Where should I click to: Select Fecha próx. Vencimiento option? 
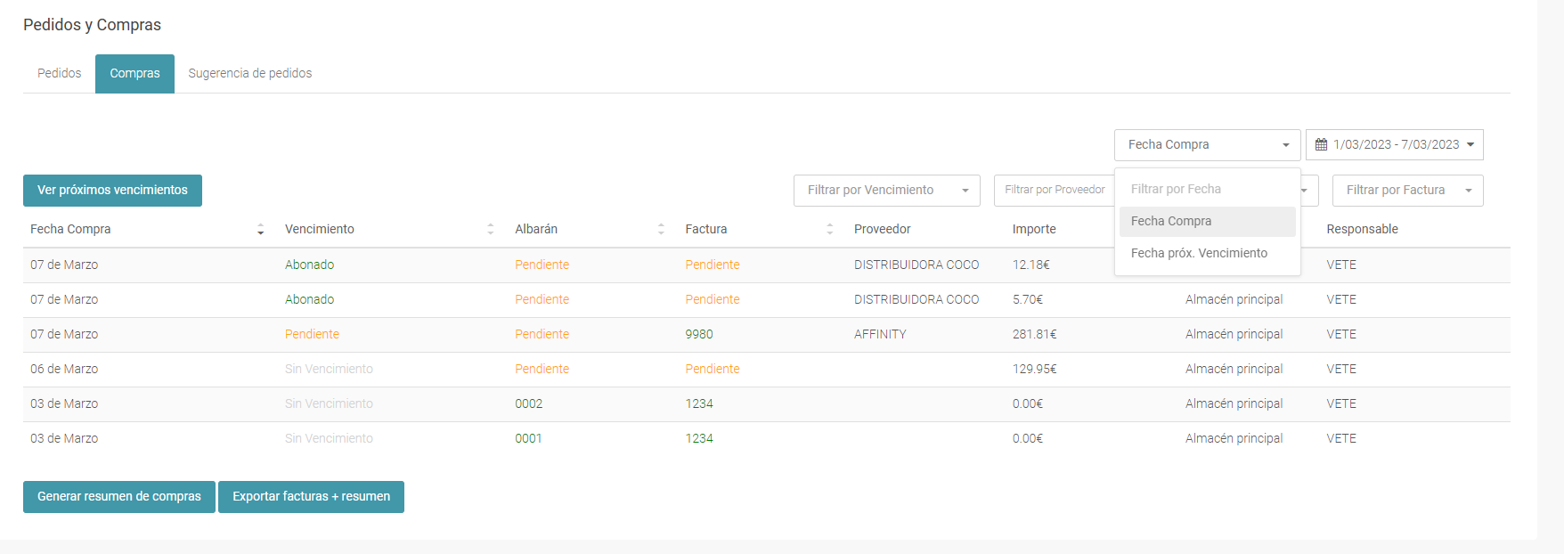tap(1199, 254)
